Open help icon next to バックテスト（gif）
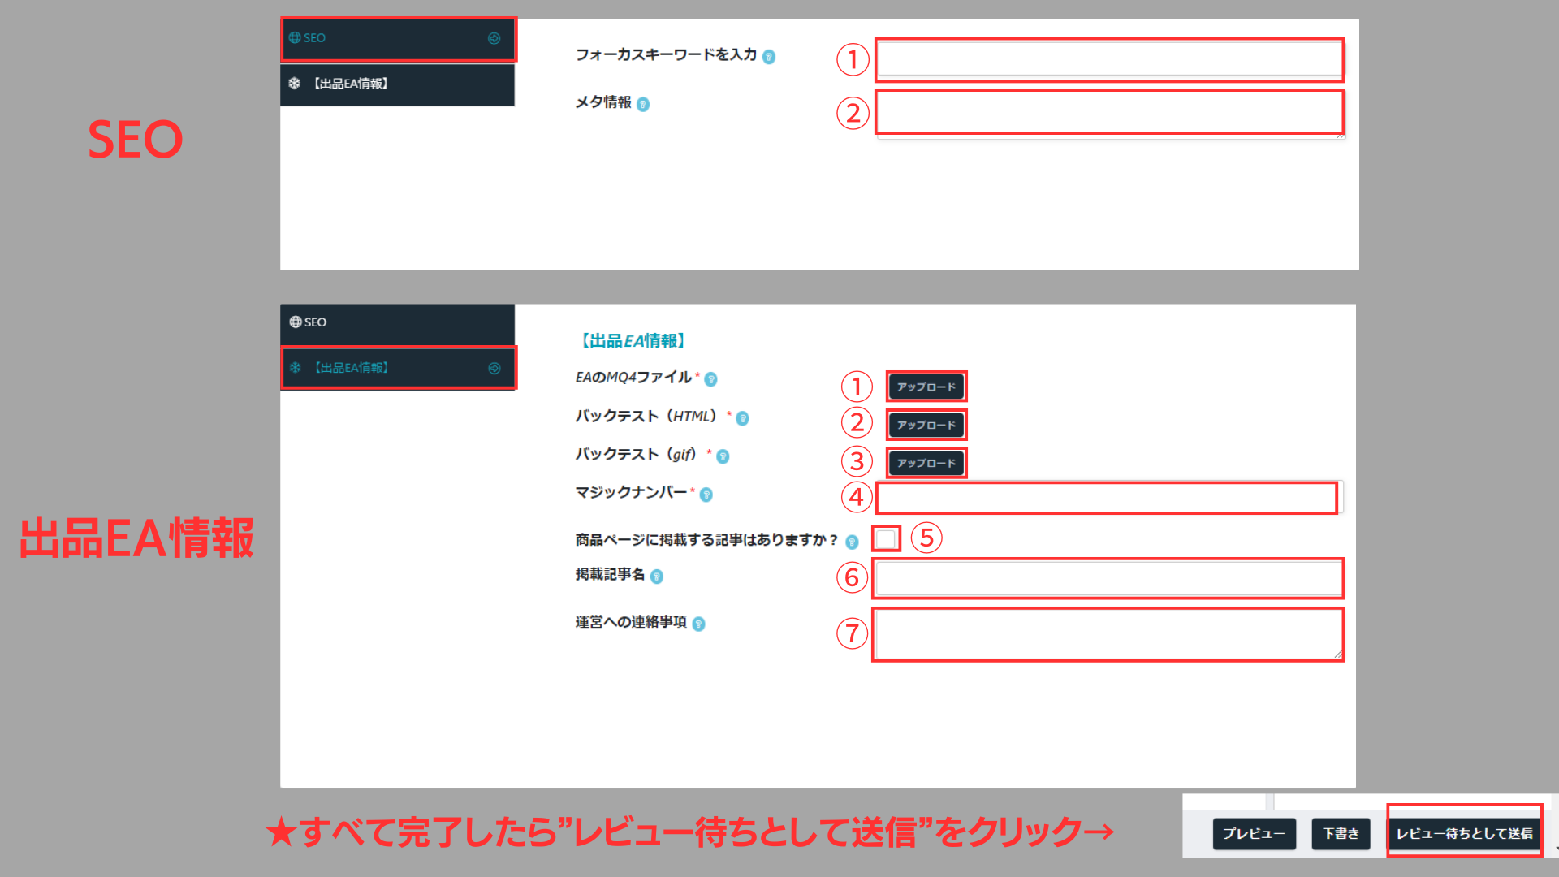Image resolution: width=1559 pixels, height=877 pixels. (x=723, y=456)
